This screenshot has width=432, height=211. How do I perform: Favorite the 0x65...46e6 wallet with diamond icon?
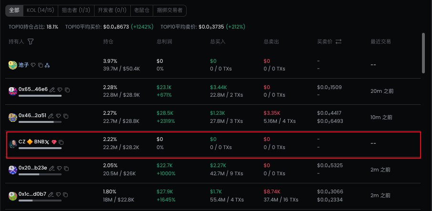60,90
